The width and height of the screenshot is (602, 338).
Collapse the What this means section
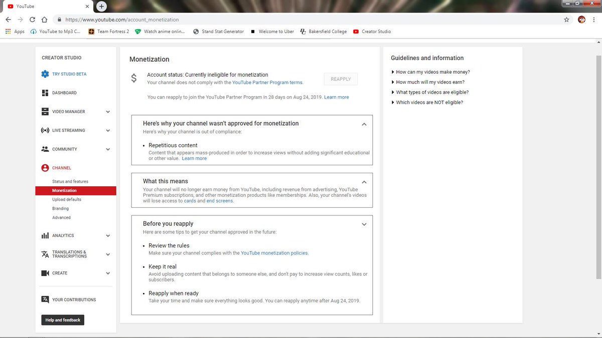(364, 182)
